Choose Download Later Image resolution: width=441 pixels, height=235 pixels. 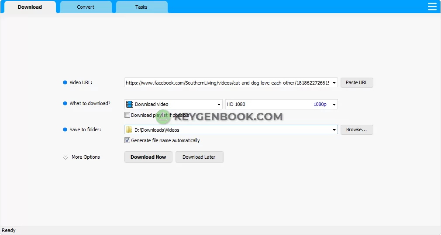(x=199, y=157)
